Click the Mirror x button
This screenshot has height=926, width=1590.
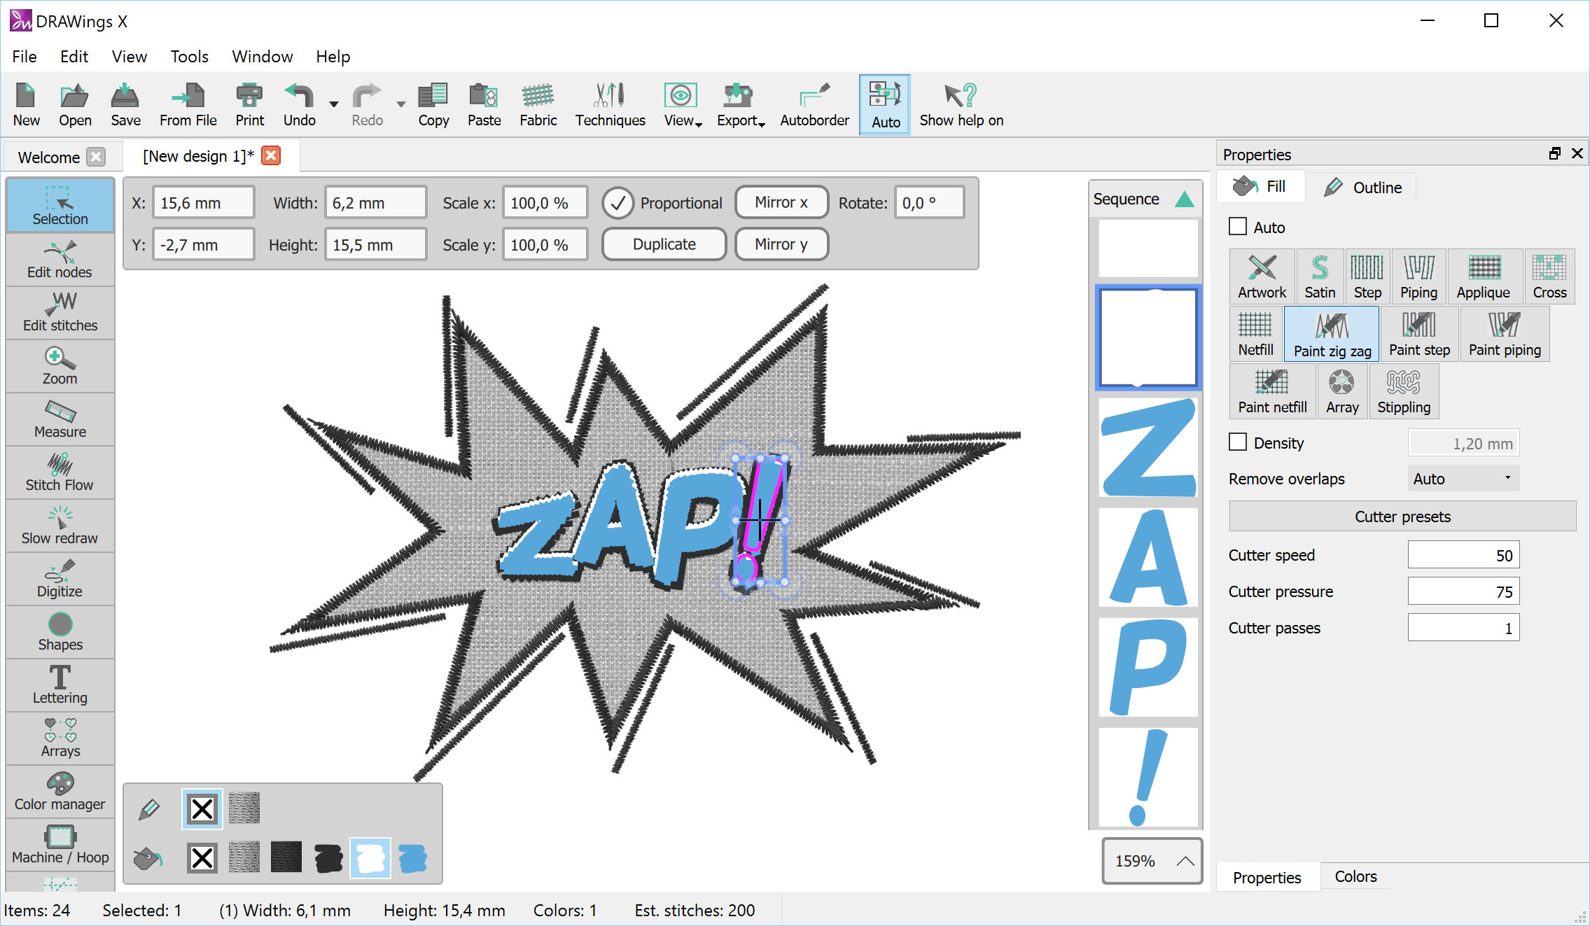781,202
